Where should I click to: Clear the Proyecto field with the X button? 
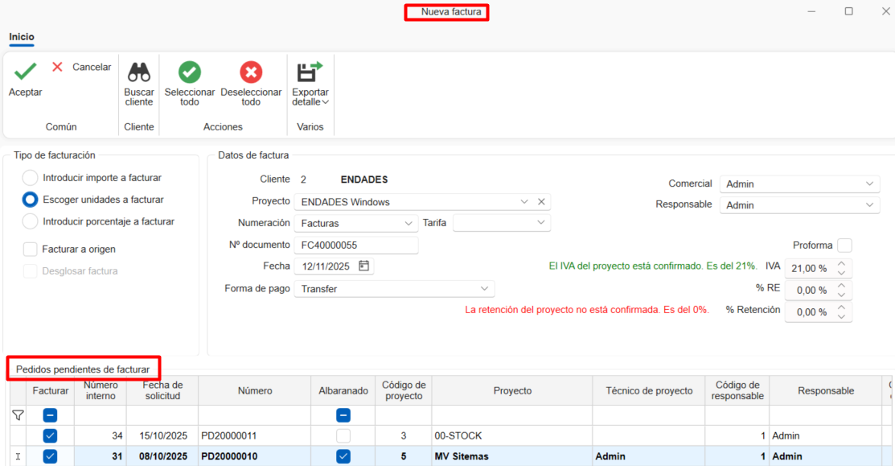(x=541, y=201)
